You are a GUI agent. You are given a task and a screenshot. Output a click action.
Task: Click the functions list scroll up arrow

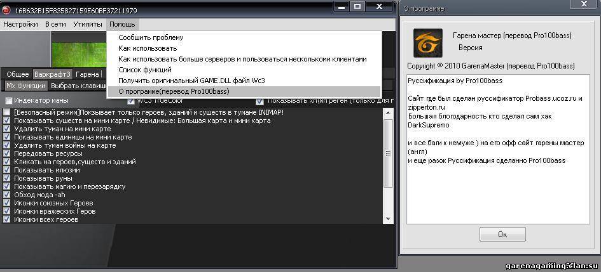click(x=388, y=113)
